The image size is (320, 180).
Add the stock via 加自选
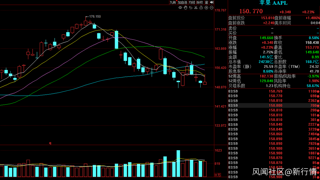click(182, 2)
